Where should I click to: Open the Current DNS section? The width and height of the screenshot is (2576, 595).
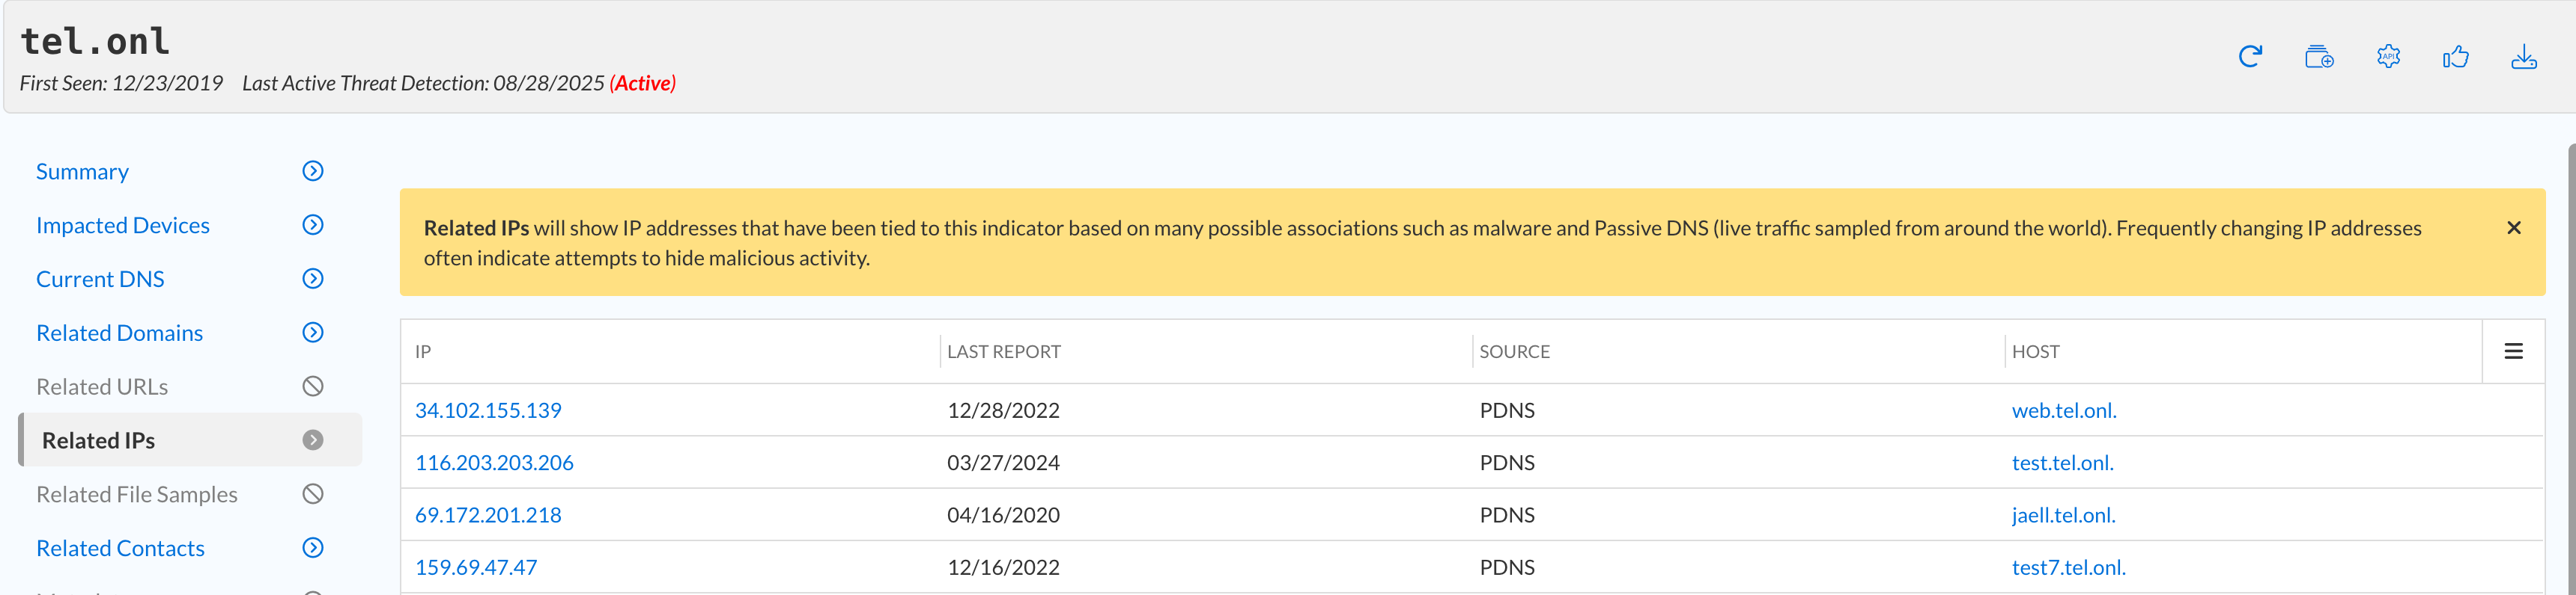point(100,280)
